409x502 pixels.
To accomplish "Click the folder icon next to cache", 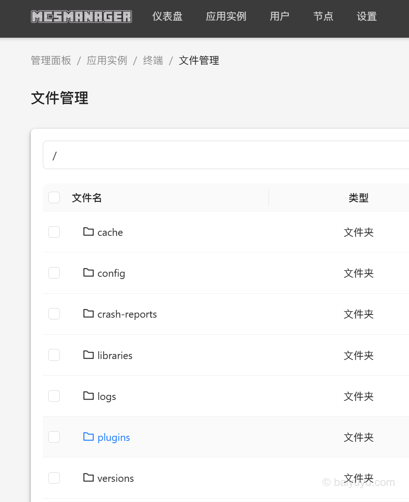I will [x=88, y=232].
